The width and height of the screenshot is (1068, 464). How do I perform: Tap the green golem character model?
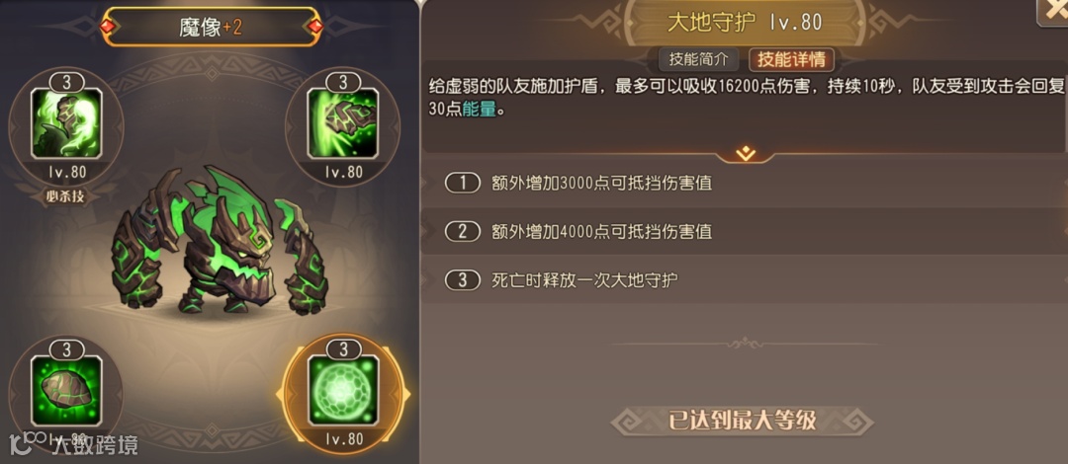[220, 243]
